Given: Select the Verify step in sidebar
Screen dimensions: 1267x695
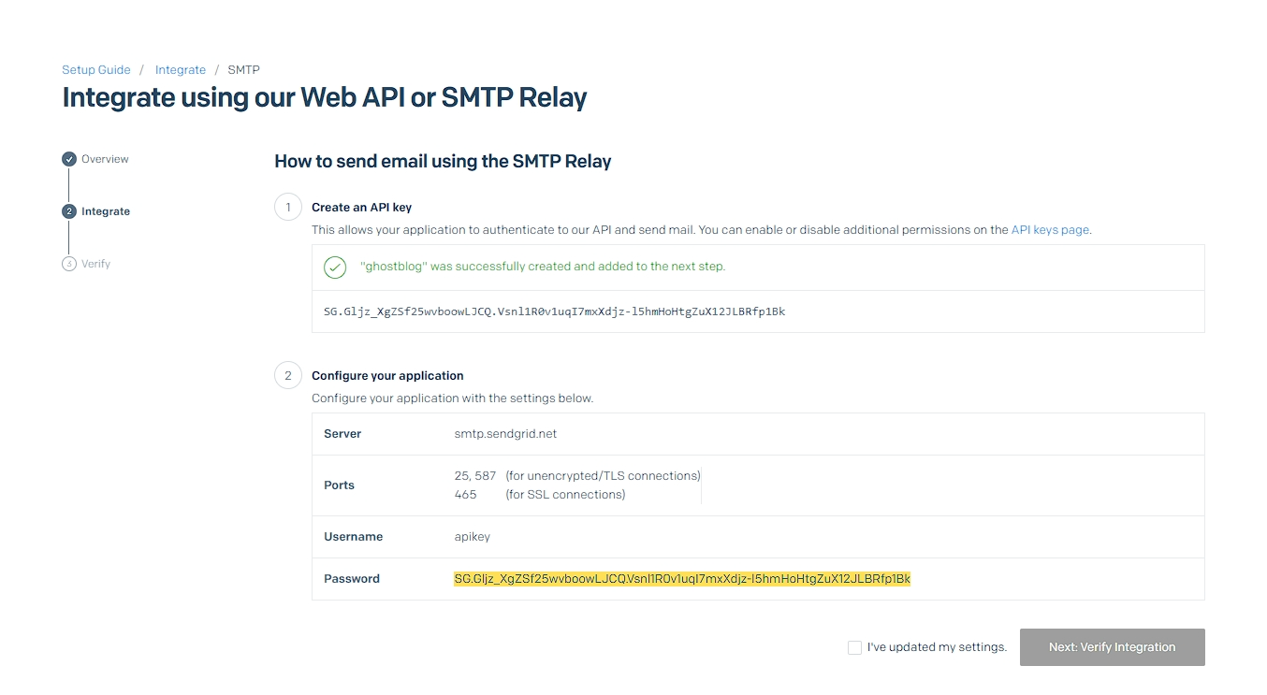Looking at the screenshot, I should click(95, 264).
